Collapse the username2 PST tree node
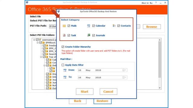Image resolution: width=193 pixels, height=108 pixels. click(34, 40)
